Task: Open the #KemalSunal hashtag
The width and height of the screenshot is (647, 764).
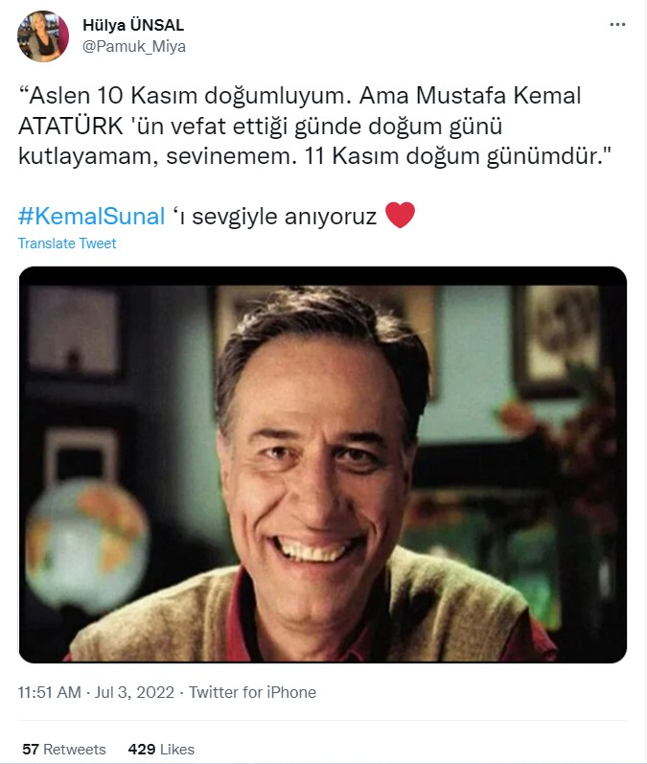Action: click(92, 216)
